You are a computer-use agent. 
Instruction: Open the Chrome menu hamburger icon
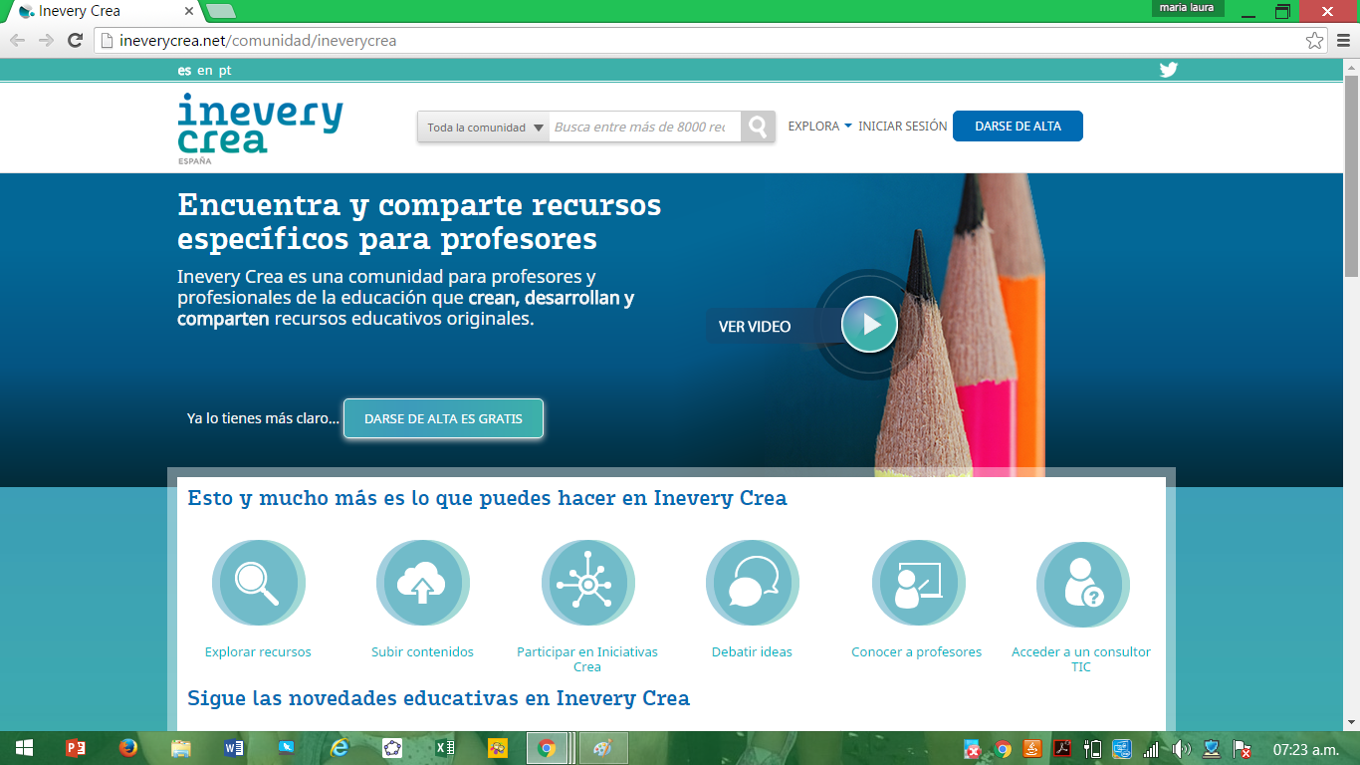tap(1342, 41)
